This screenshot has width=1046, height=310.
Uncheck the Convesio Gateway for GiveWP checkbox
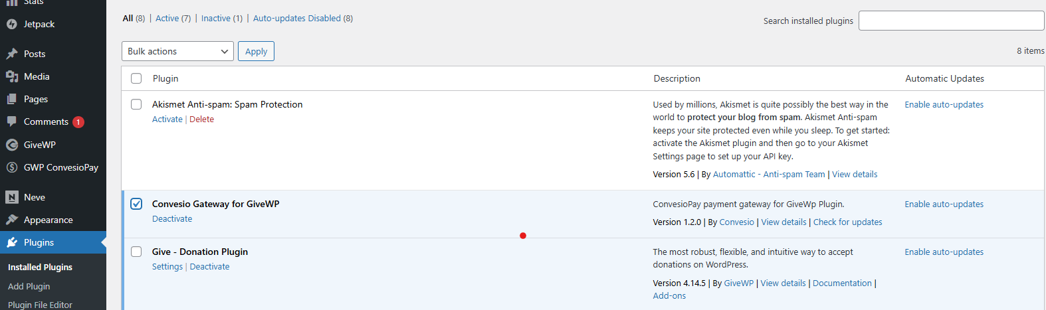pyautogui.click(x=136, y=204)
